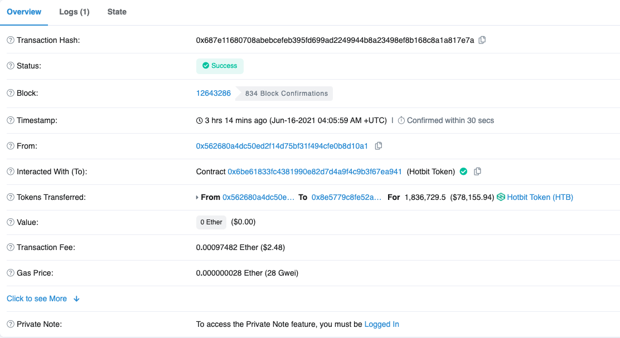Switch to the Logs (1) tab

74,12
